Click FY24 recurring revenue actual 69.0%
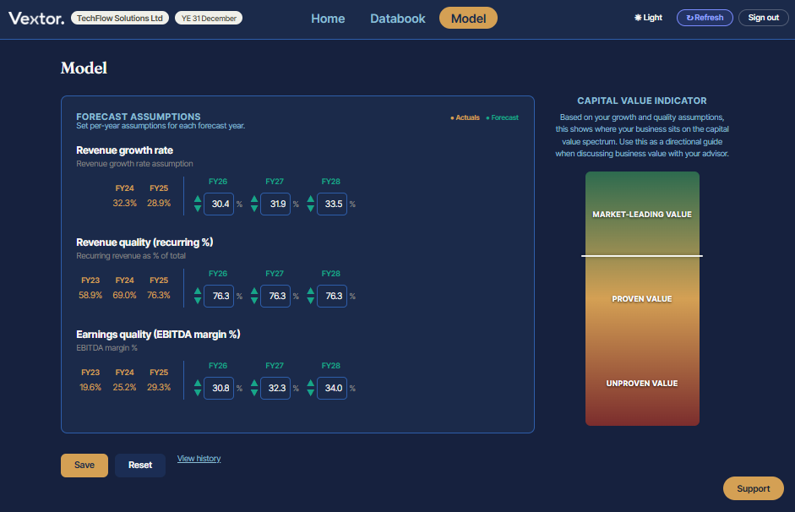 125,296
